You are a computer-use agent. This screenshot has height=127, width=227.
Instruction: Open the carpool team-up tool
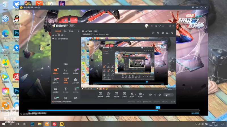click(x=75, y=81)
